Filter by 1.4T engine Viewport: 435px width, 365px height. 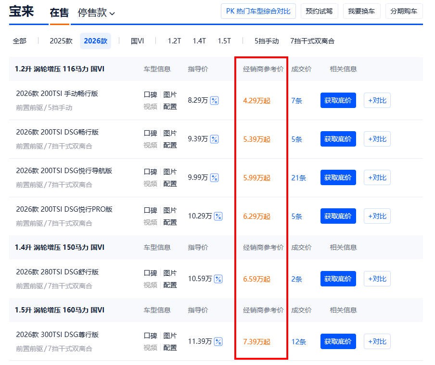click(x=199, y=41)
